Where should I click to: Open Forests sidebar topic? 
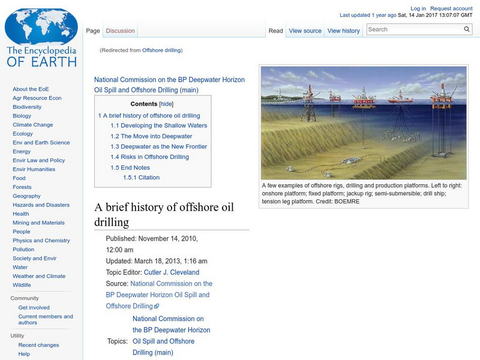[22, 187]
